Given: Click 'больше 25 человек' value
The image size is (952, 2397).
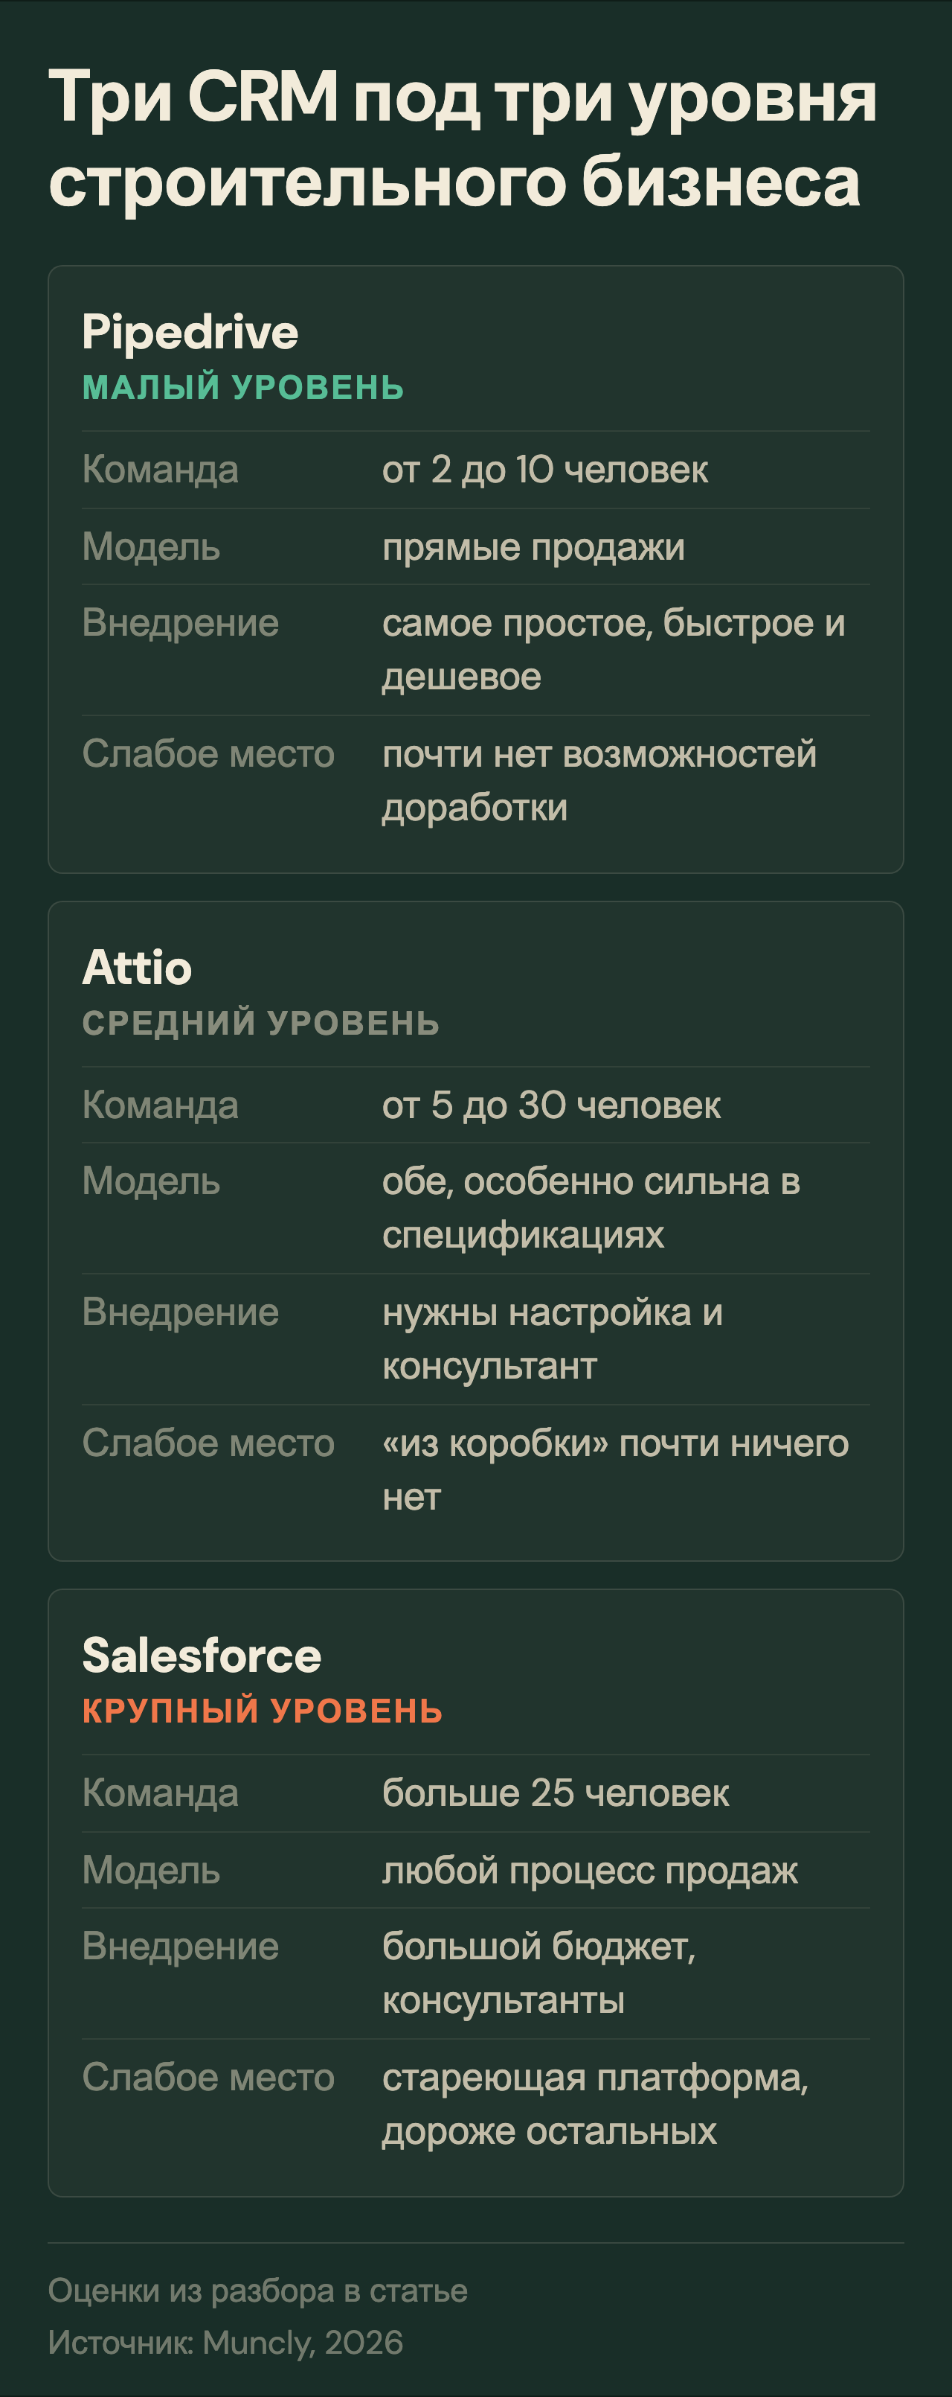Looking at the screenshot, I should [x=555, y=1793].
